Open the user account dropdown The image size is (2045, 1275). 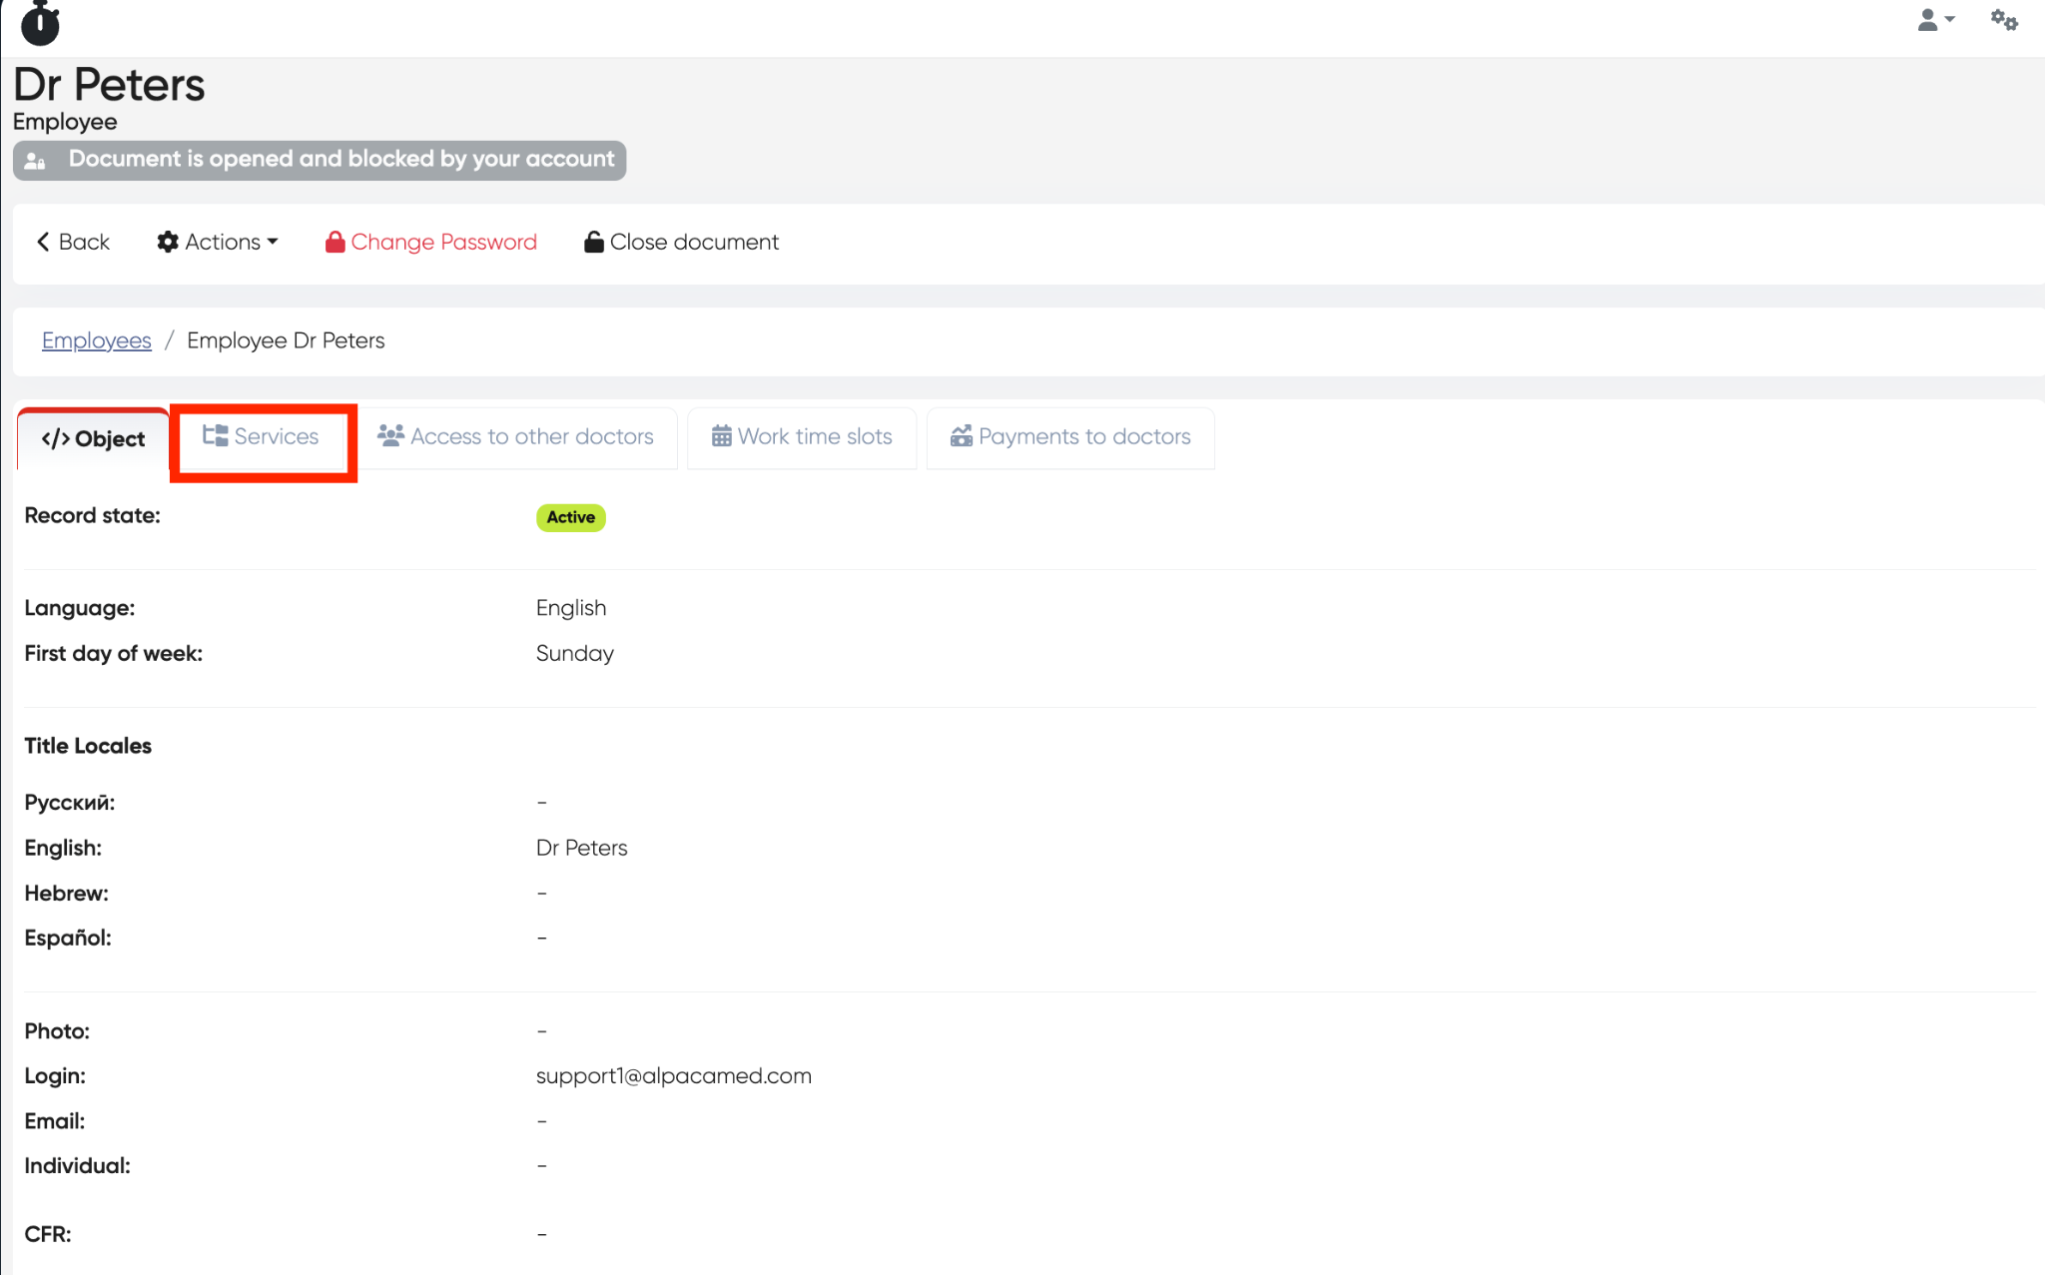(x=1935, y=20)
